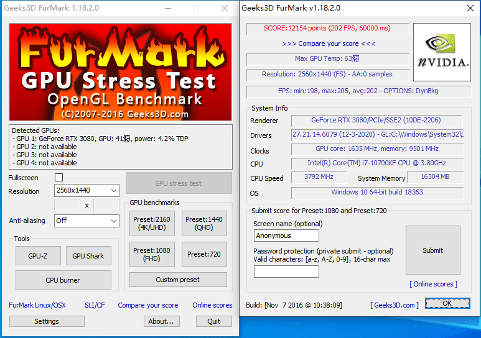Viewport: 481px width, 338px height.
Task: Run the Preset:1080 (FHD) benchmark
Action: [x=152, y=254]
